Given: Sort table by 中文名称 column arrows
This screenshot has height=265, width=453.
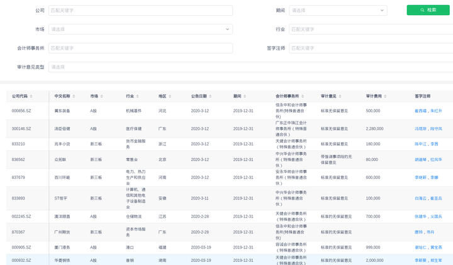Looking at the screenshot, I should pos(74,96).
